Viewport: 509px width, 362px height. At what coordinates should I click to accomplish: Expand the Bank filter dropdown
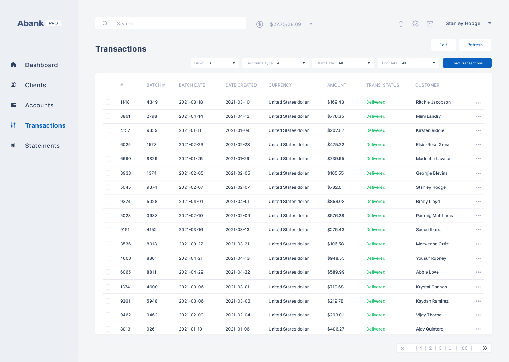[215, 63]
